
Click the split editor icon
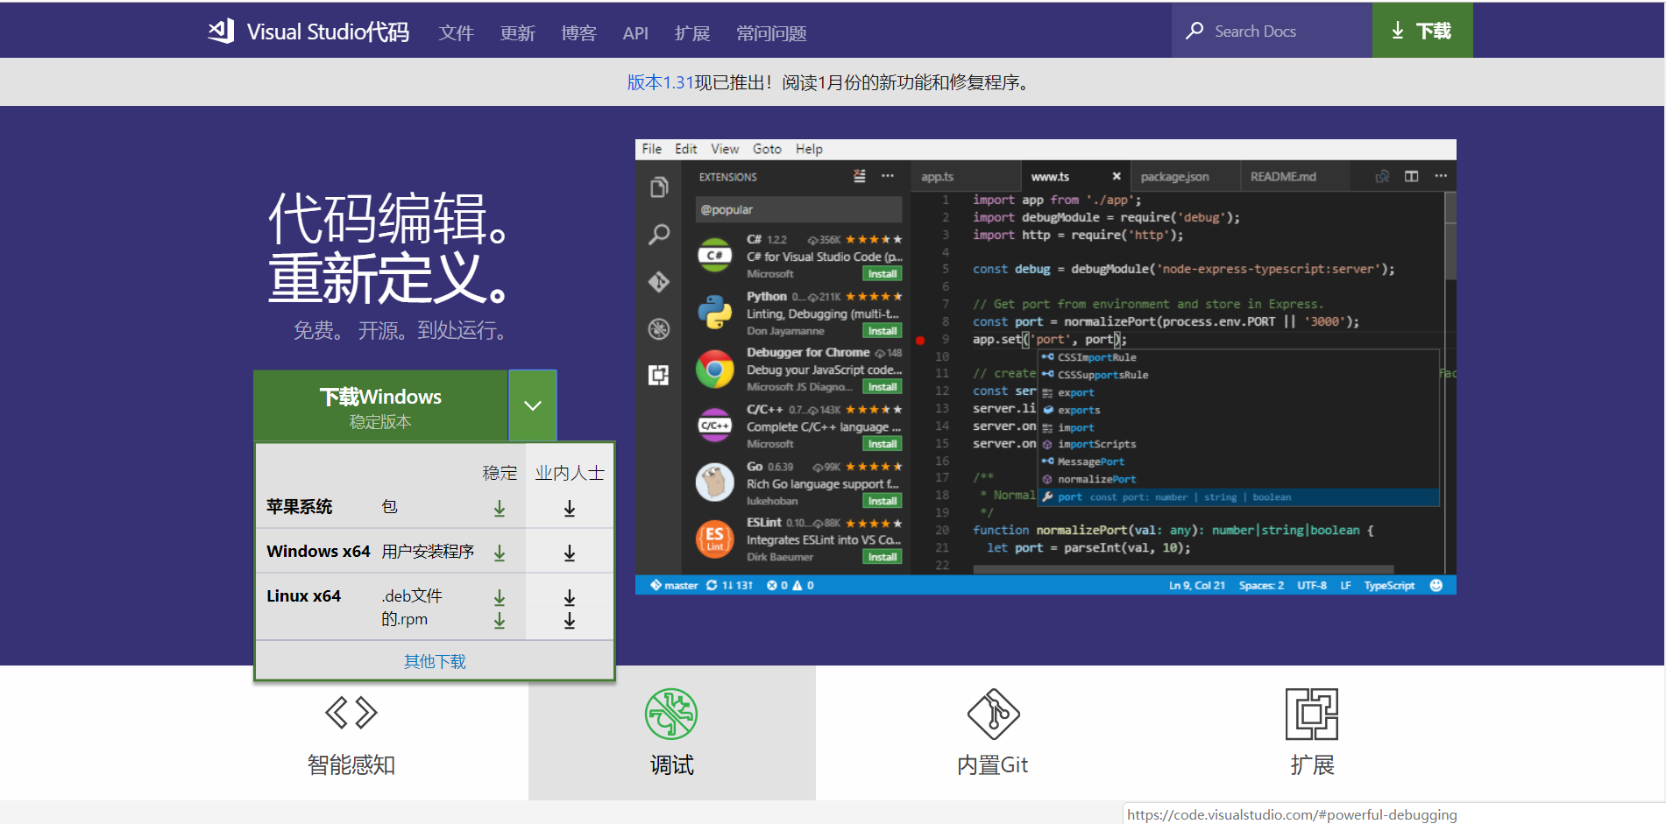tap(1411, 176)
